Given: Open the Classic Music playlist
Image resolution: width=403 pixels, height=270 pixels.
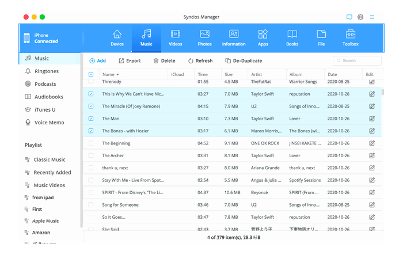Looking at the screenshot, I should coord(49,159).
